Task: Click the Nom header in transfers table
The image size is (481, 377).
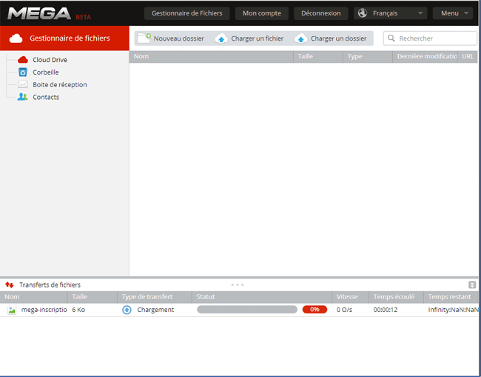Action: 34,296
